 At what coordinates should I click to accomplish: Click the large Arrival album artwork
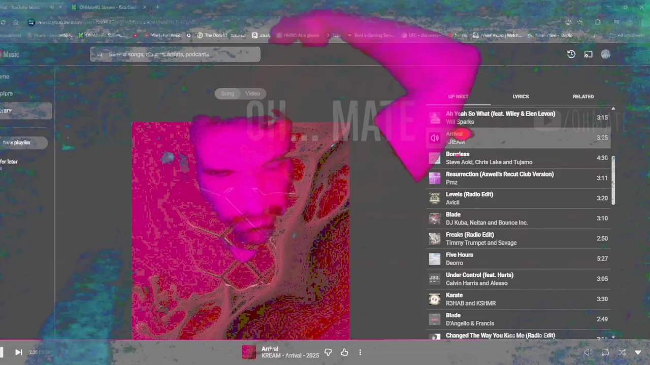click(x=241, y=231)
